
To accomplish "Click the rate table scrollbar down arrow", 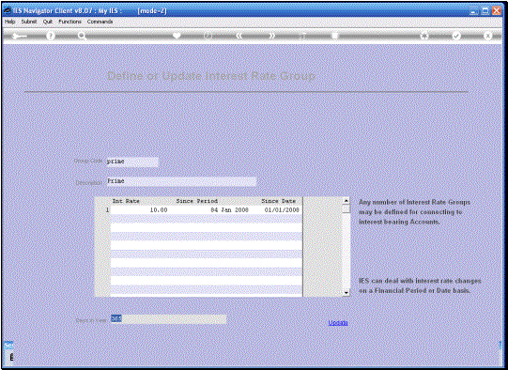I will (346, 293).
